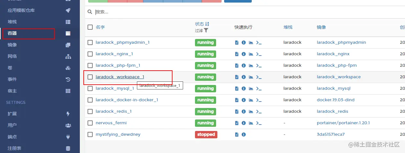405x153 pixels.
Task: Open console icon for laradock_nginx_1
Action: 259,54
